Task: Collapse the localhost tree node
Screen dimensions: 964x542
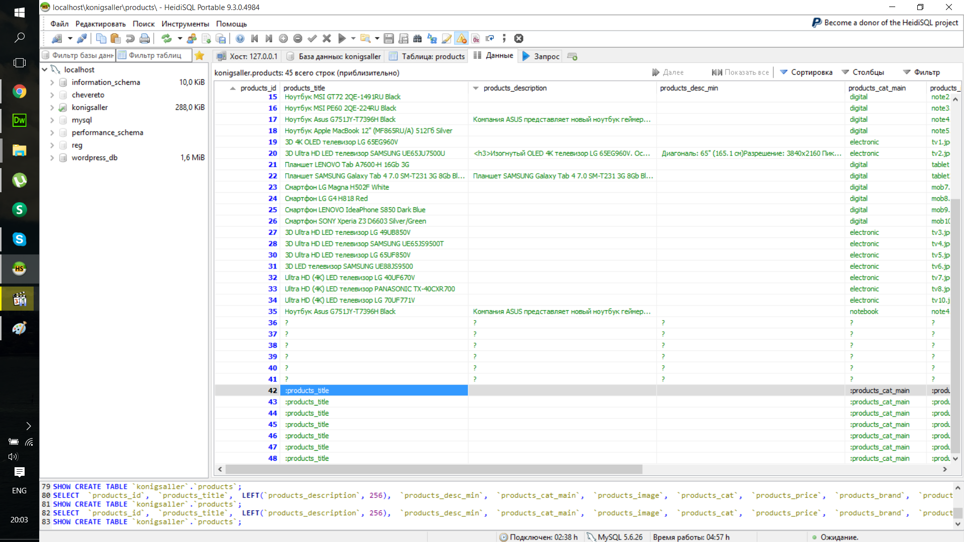Action: 45,70
